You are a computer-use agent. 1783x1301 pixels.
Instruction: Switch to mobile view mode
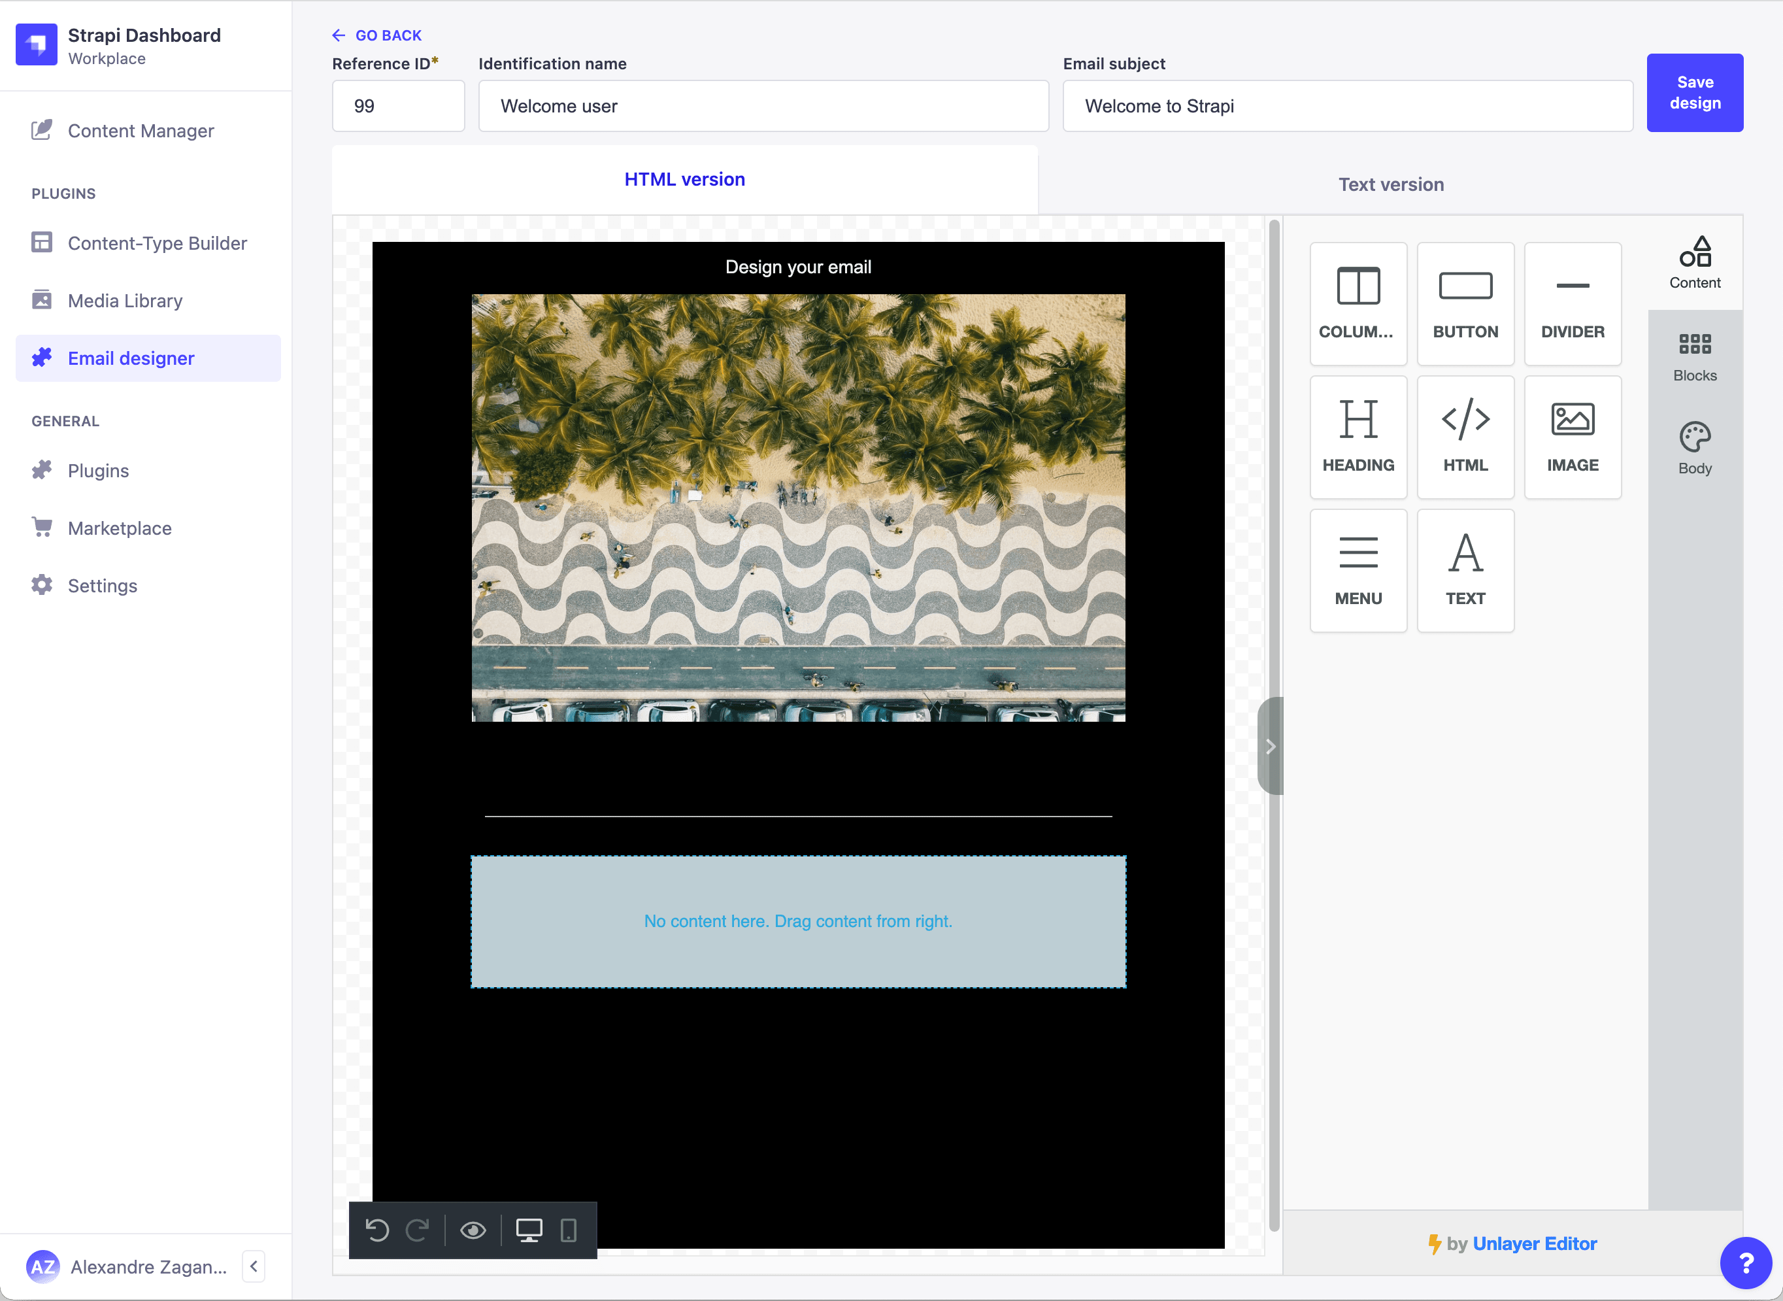(x=569, y=1230)
